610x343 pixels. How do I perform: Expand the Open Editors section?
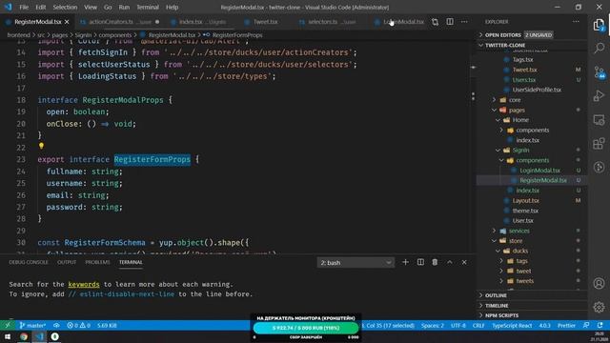click(532, 35)
